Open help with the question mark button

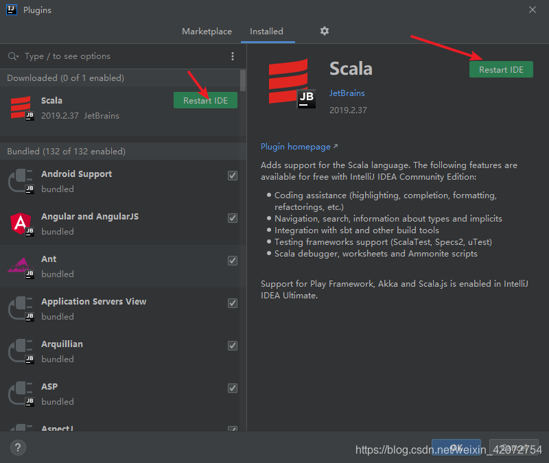tap(18, 447)
